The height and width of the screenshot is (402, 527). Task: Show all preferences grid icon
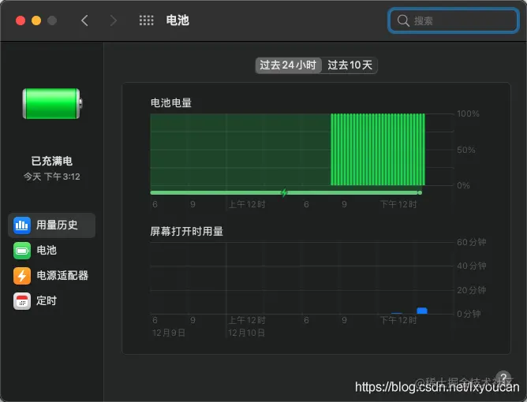(x=147, y=20)
